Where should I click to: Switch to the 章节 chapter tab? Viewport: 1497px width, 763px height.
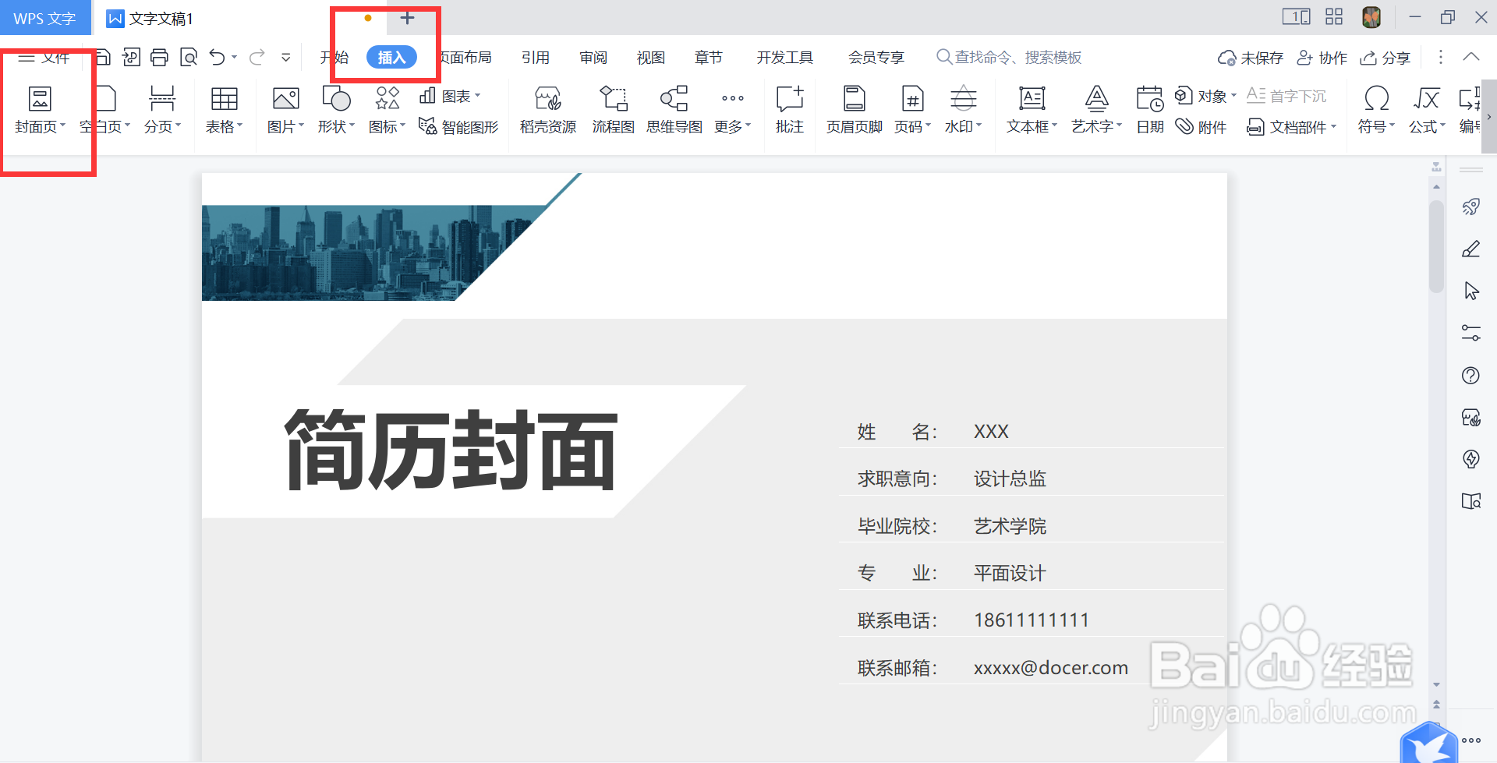709,57
